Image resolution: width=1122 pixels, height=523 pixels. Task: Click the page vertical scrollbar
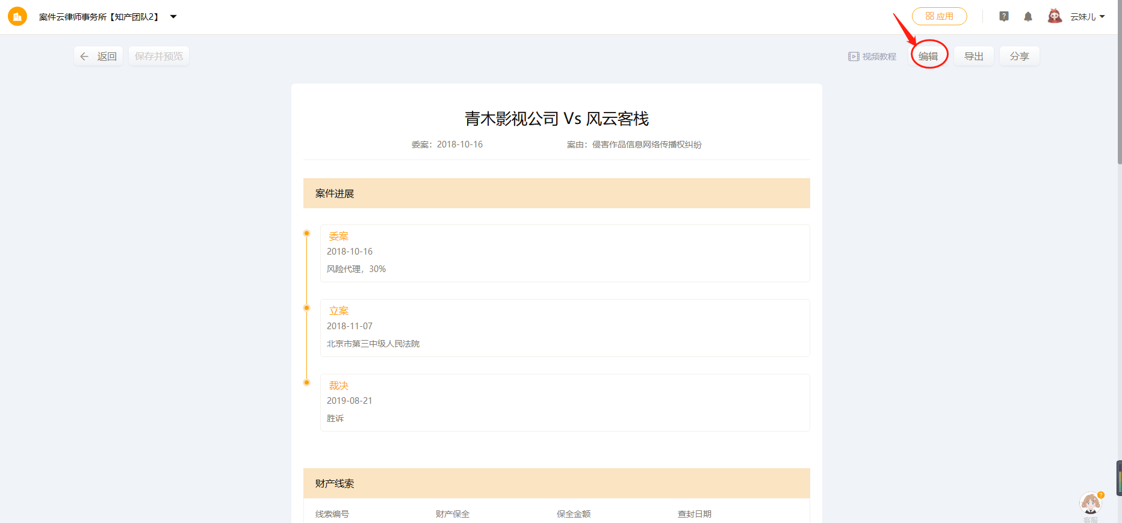(x=1119, y=84)
